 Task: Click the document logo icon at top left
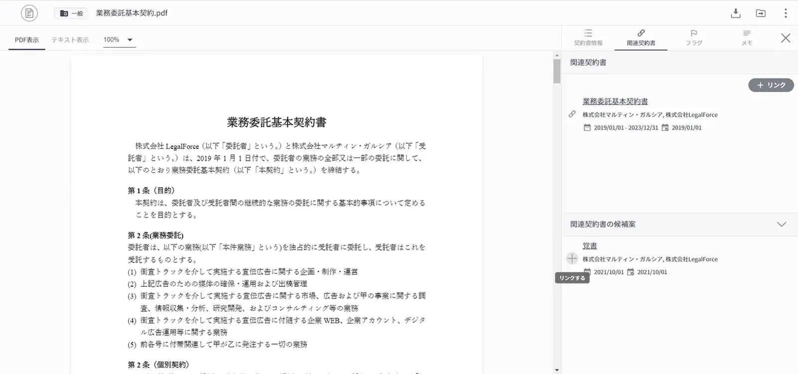(x=29, y=13)
